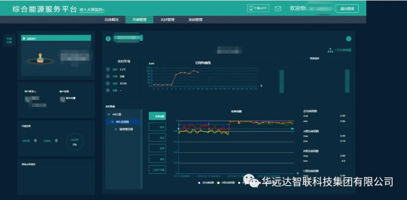Viewport: 407px width, 200px height.
Task: Select the 三相不平衡 data type button
Action: point(157,170)
